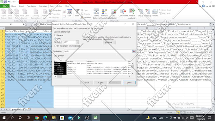Click the Group outline icon
Viewport: 215px width, 121px height.
coord(140,13)
